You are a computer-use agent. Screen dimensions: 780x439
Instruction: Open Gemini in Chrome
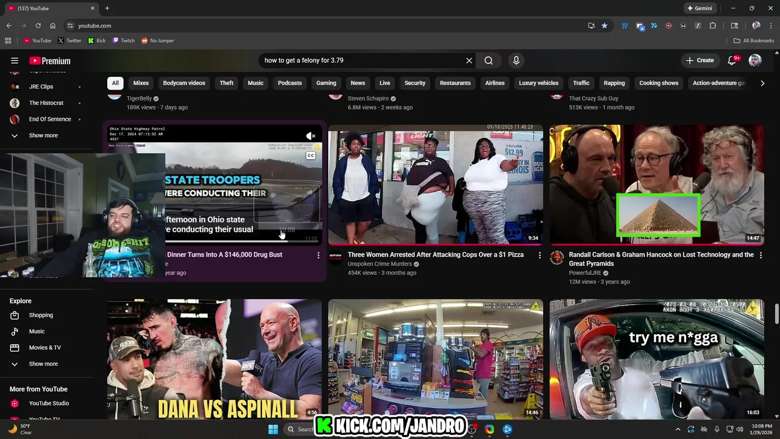point(700,9)
